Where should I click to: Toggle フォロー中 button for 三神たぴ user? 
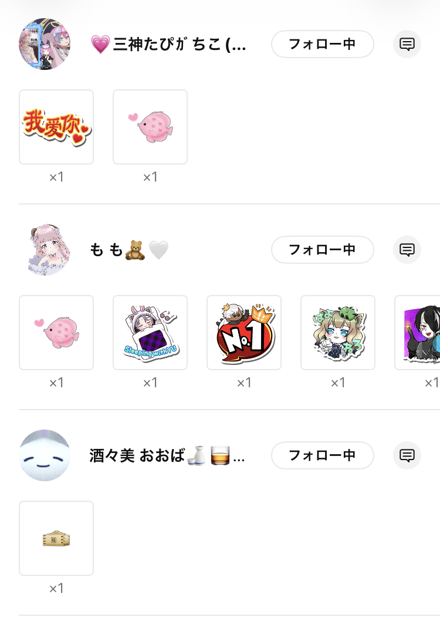point(323,44)
